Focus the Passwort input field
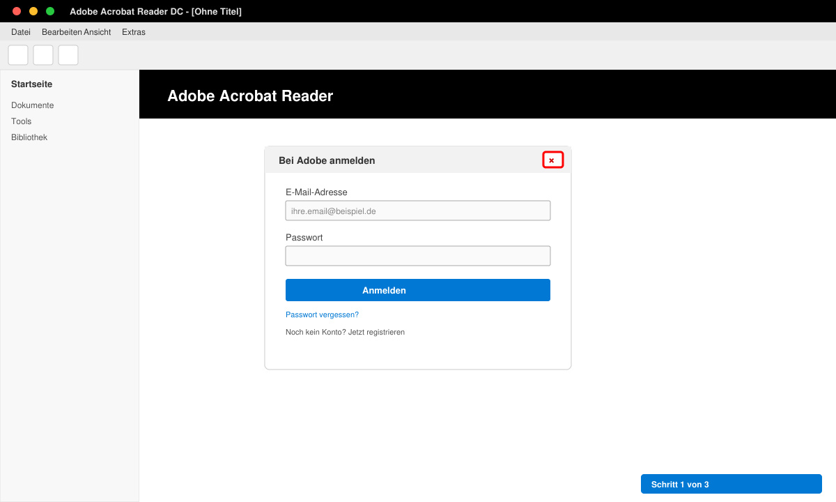Image resolution: width=836 pixels, height=502 pixels. [418, 256]
